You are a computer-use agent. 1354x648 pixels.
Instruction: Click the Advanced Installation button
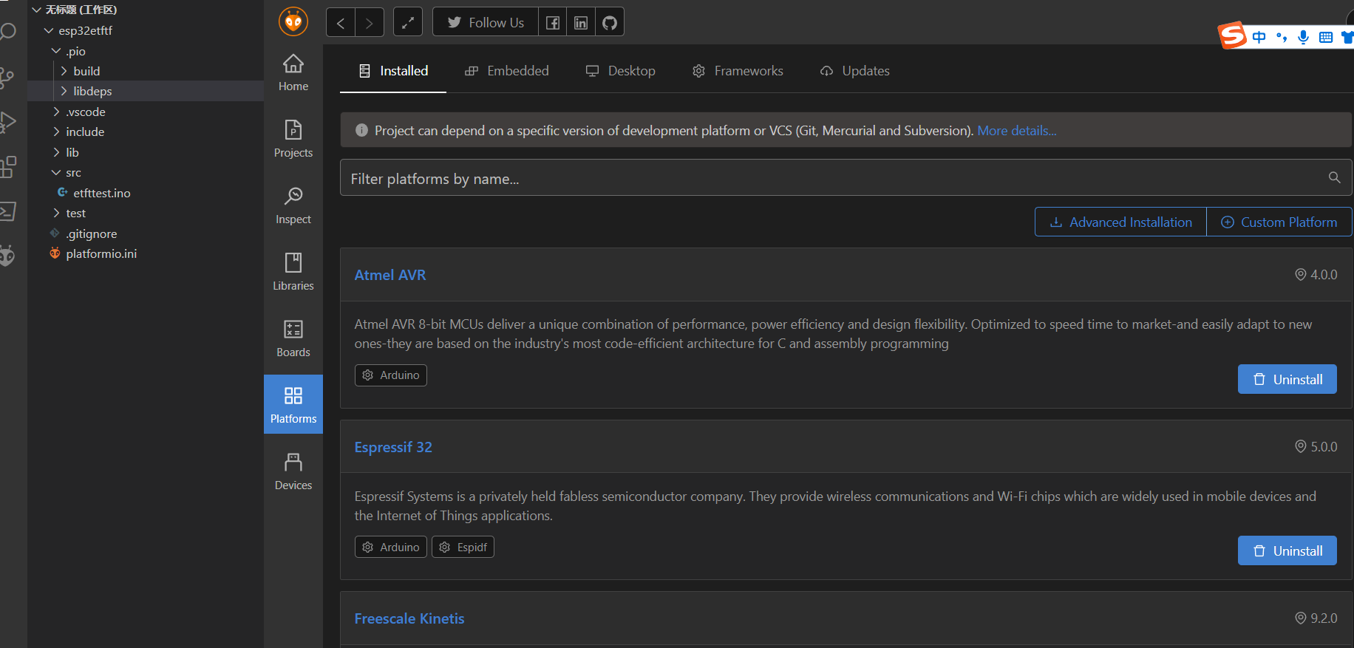[1120, 222]
